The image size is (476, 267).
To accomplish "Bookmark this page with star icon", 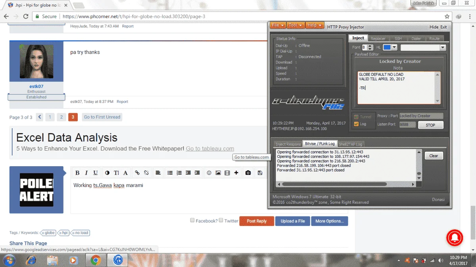I will [x=447, y=17].
